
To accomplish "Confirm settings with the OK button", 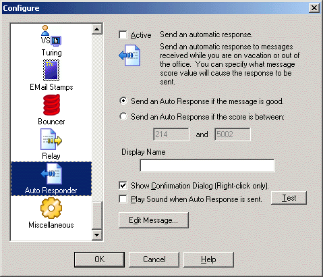I will (99, 259).
